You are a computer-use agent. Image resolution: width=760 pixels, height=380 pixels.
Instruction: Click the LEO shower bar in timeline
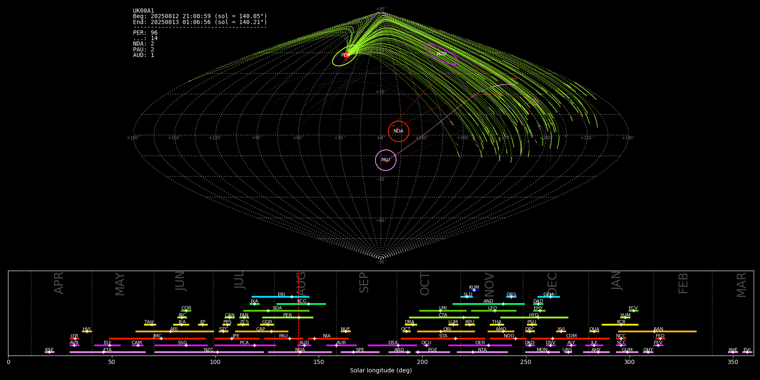point(494,311)
